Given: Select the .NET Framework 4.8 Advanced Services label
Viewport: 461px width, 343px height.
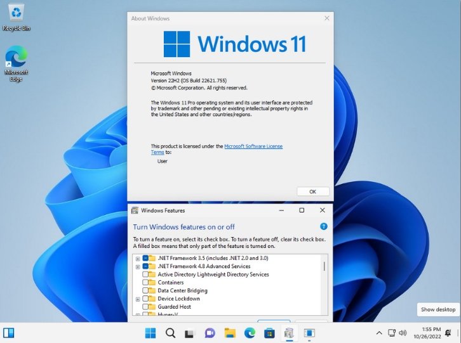Looking at the screenshot, I should point(204,266).
